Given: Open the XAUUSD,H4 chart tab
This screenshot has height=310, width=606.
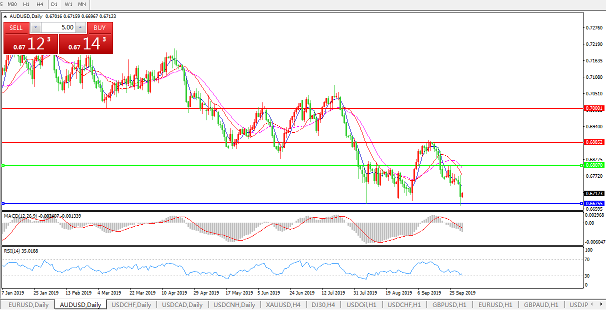Looking at the screenshot, I should tap(282, 305).
